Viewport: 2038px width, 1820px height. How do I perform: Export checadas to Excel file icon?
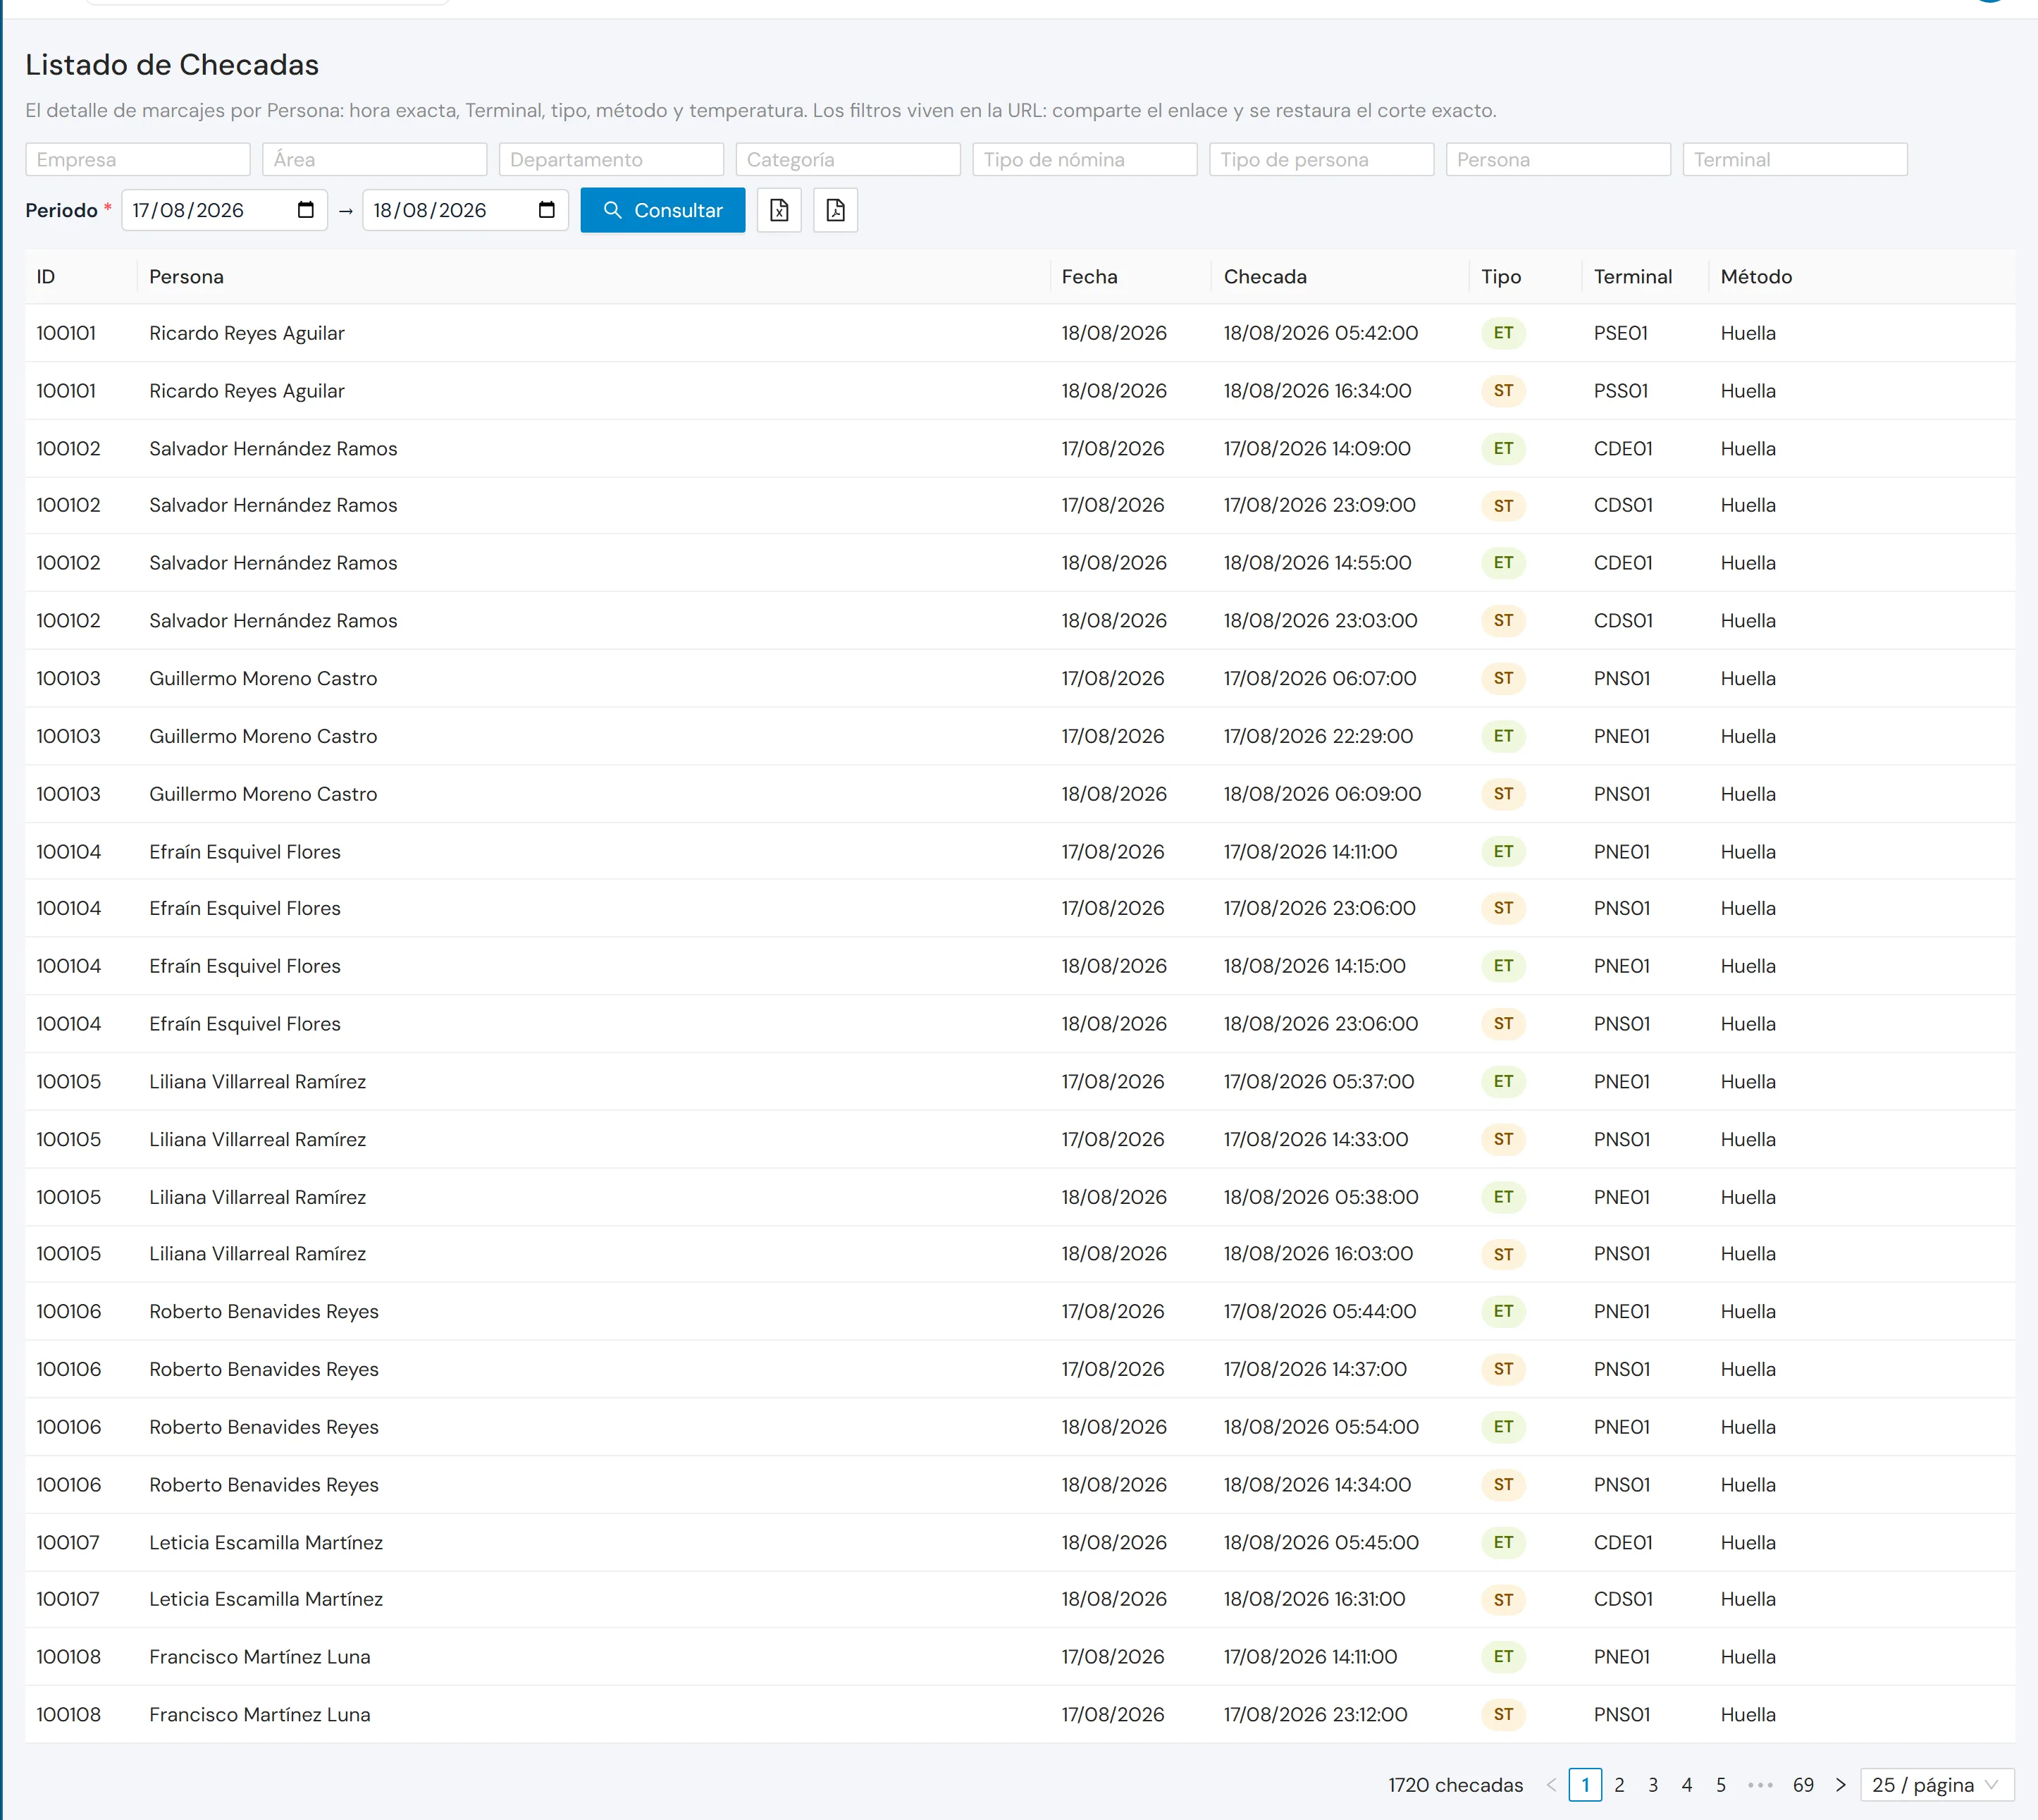pos(779,210)
